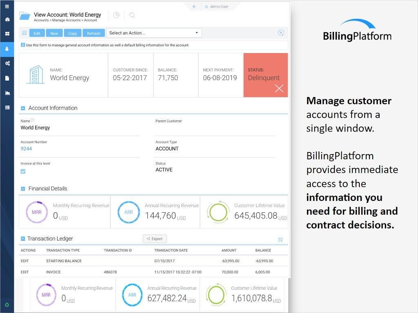The image size is (418, 313).
Task: Collapse the Transaction Ledger section
Action: point(23,239)
